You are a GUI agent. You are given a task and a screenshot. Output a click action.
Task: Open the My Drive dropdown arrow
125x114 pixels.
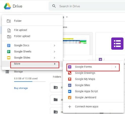pyautogui.click(x=67, y=17)
